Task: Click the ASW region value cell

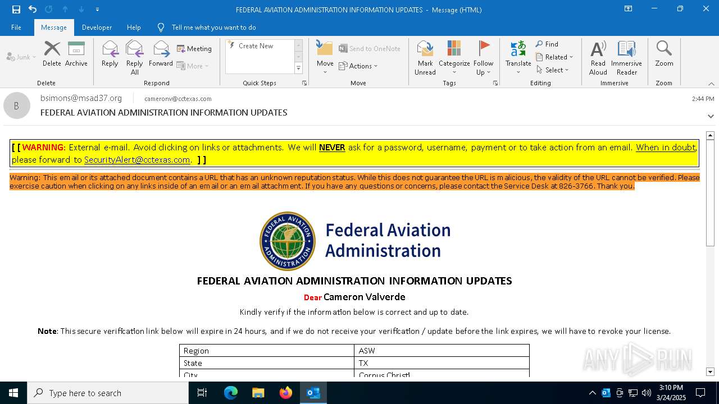Action: [x=442, y=351]
